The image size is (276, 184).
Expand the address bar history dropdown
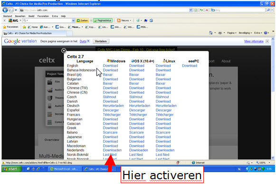coord(190,10)
